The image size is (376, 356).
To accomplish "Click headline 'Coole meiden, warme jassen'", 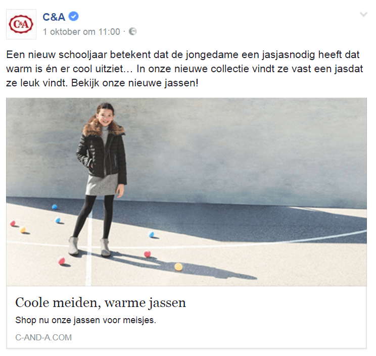I will [x=101, y=302].
